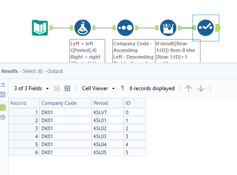Click the Multi-Row Formula annotation box
This screenshot has height=175, width=237.
tap(178, 51)
